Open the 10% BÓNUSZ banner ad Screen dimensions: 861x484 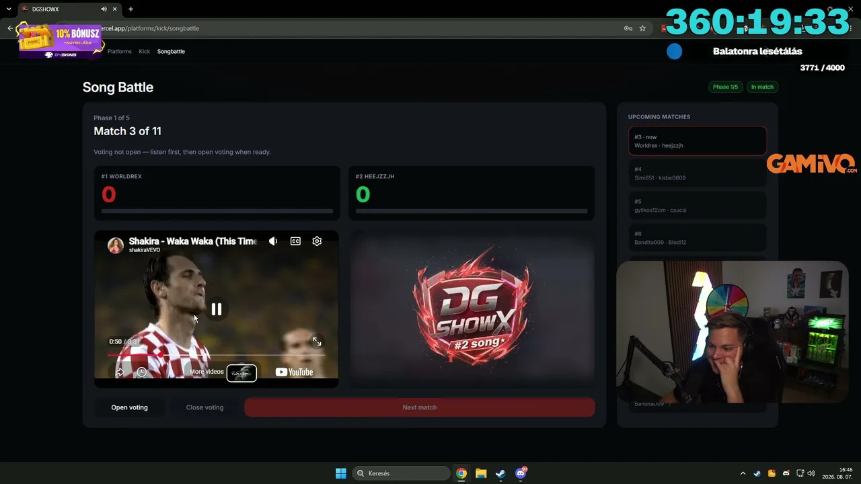click(x=61, y=40)
